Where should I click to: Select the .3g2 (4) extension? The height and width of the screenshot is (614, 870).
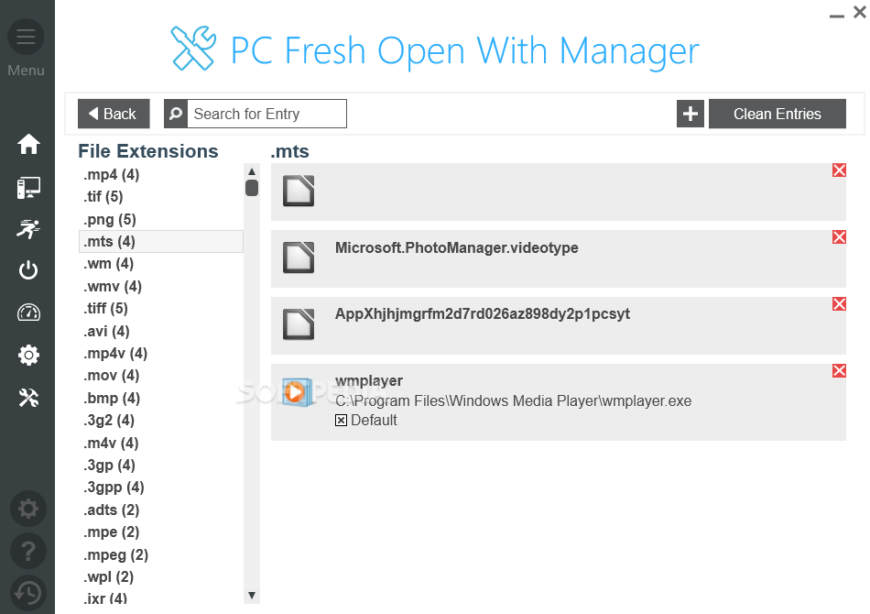coord(109,421)
